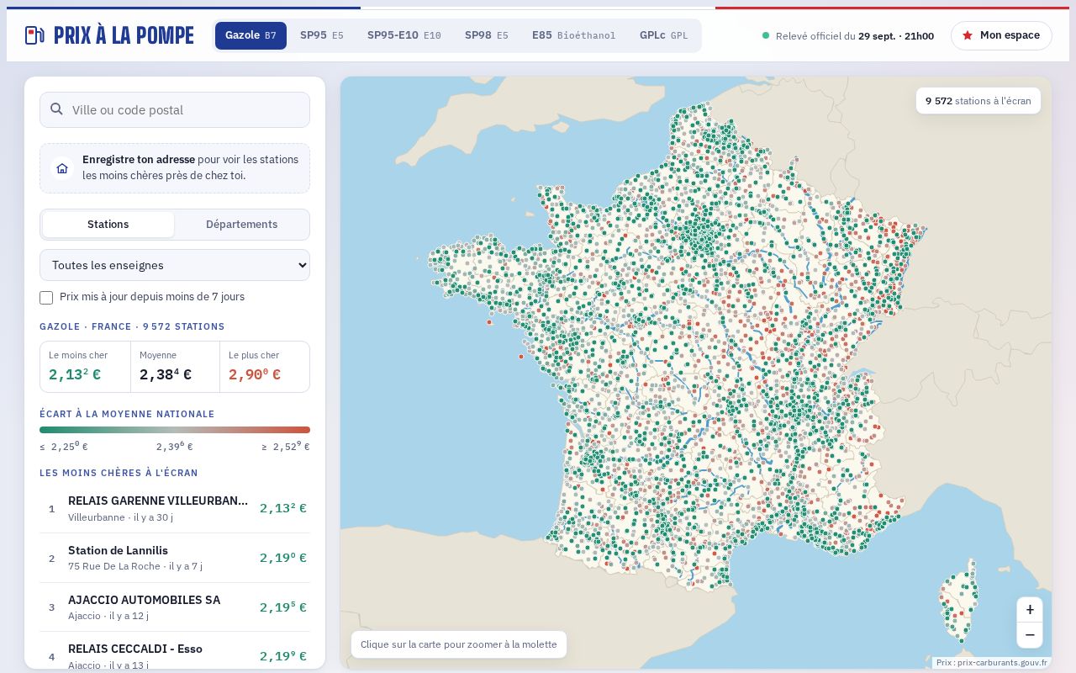Click the fuel pump logo icon
The width and height of the screenshot is (1076, 673).
click(34, 35)
